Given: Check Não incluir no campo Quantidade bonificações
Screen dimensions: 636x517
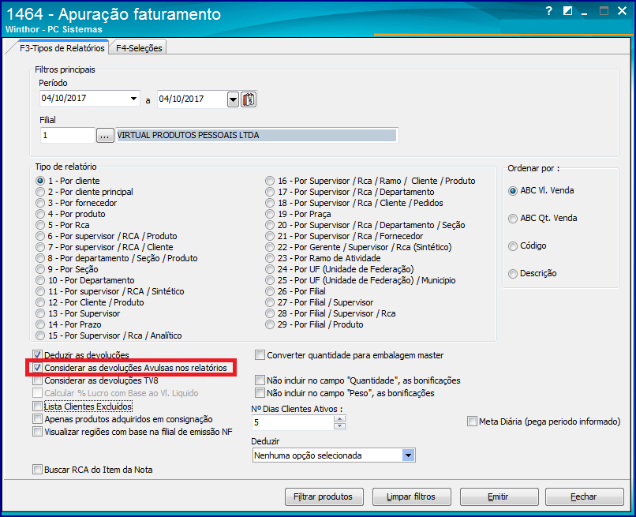Looking at the screenshot, I should [260, 380].
